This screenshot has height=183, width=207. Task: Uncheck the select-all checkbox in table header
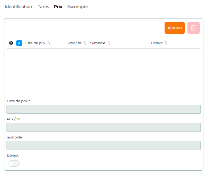19,43
